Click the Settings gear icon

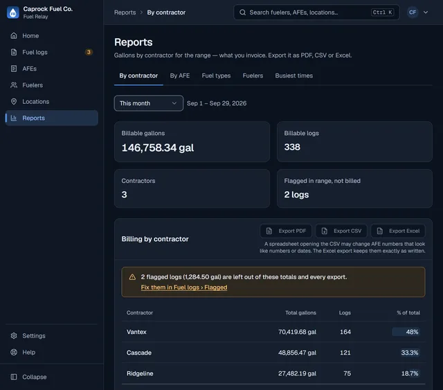[x=14, y=336]
